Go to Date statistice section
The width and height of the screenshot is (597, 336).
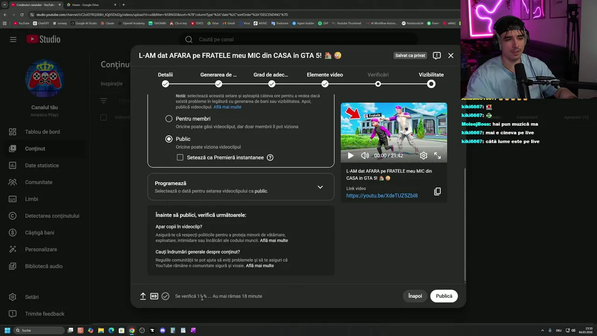42,165
